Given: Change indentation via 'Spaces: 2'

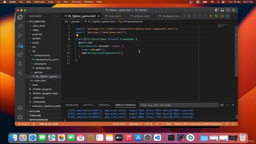Looking at the screenshot, I should [x=135, y=124].
